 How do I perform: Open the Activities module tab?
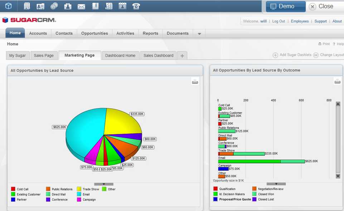point(125,33)
